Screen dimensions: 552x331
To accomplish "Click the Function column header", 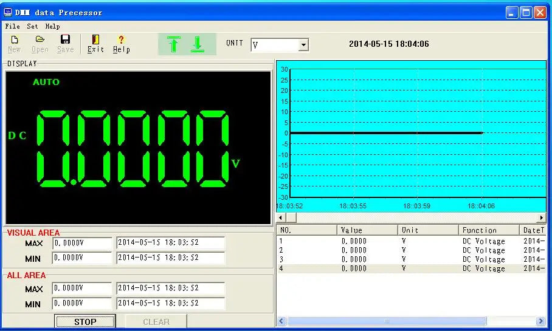I will 489,230.
